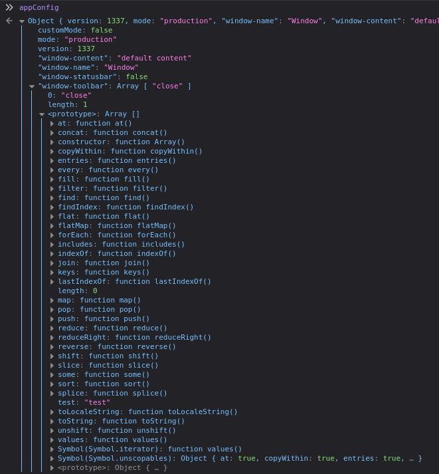Click the output return arrow icon

point(9,21)
